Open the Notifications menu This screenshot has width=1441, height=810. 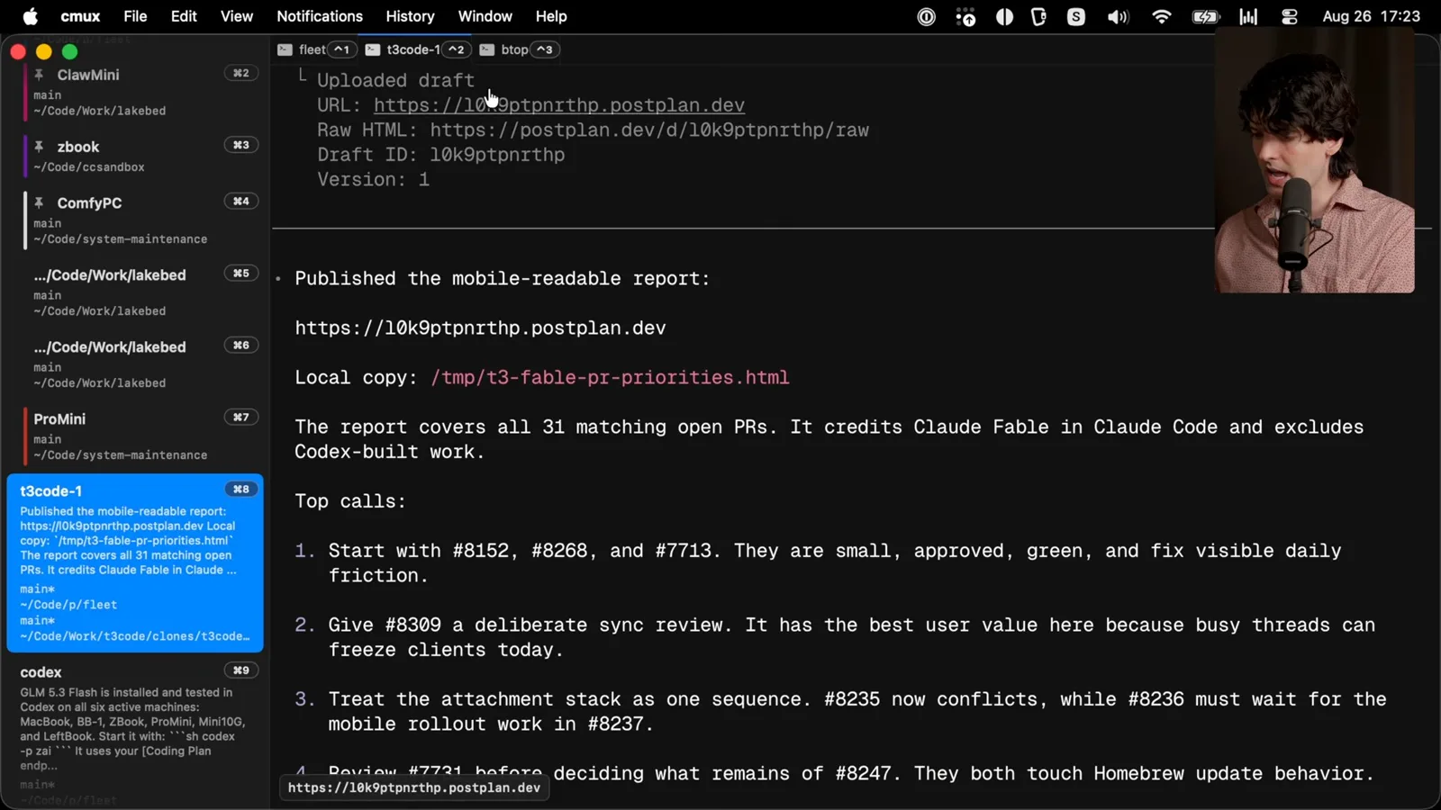tap(320, 16)
